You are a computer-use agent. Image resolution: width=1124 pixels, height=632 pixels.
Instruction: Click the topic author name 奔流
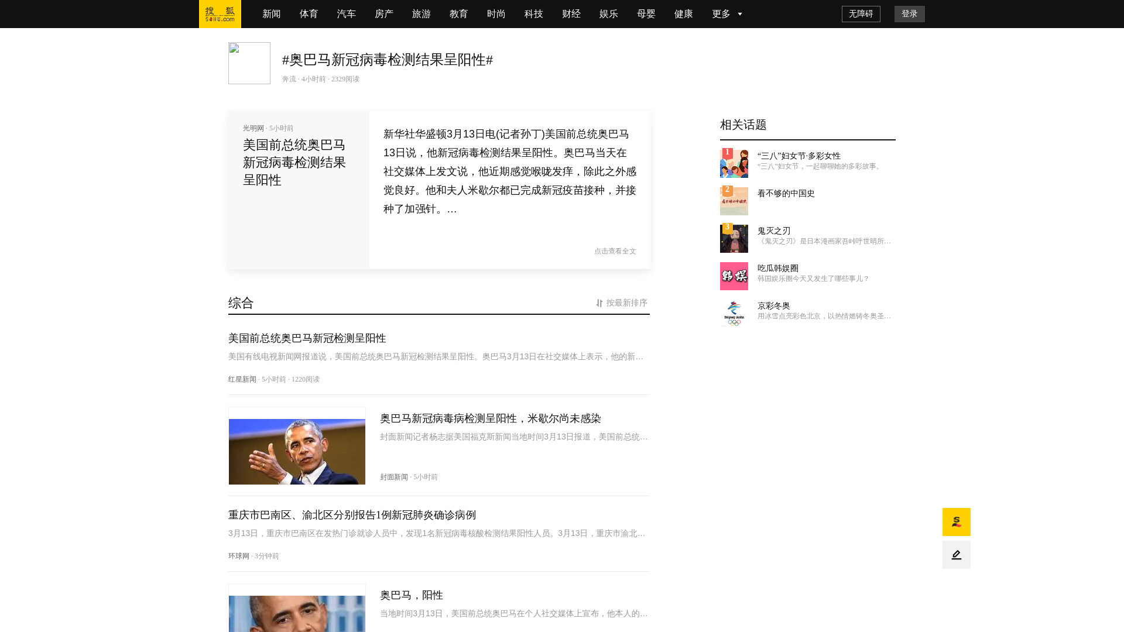289,79
